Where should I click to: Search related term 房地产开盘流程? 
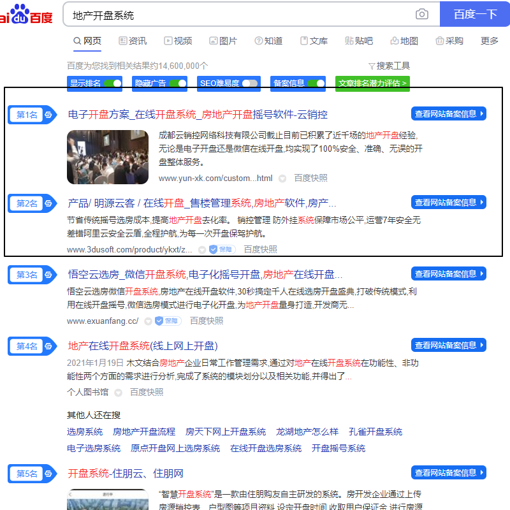[144, 432]
